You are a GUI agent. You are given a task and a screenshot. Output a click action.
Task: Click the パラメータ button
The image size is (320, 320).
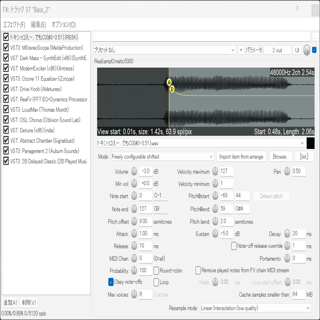254,50
